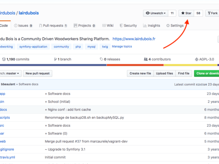
Task: Open the www.lairdubois.fr website link
Action: pos(134,39)
